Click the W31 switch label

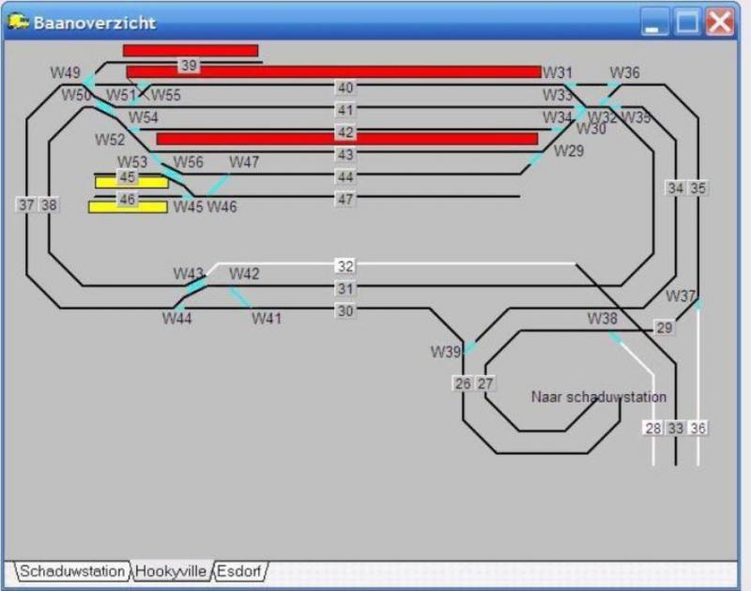click(x=558, y=73)
